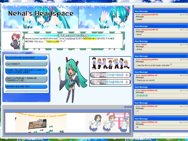Click the "super cute site" message text

click(154, 65)
